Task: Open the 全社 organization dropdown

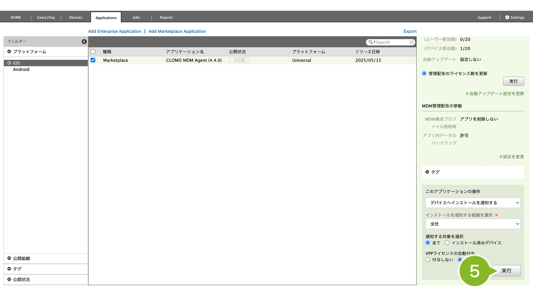Action: [x=473, y=224]
